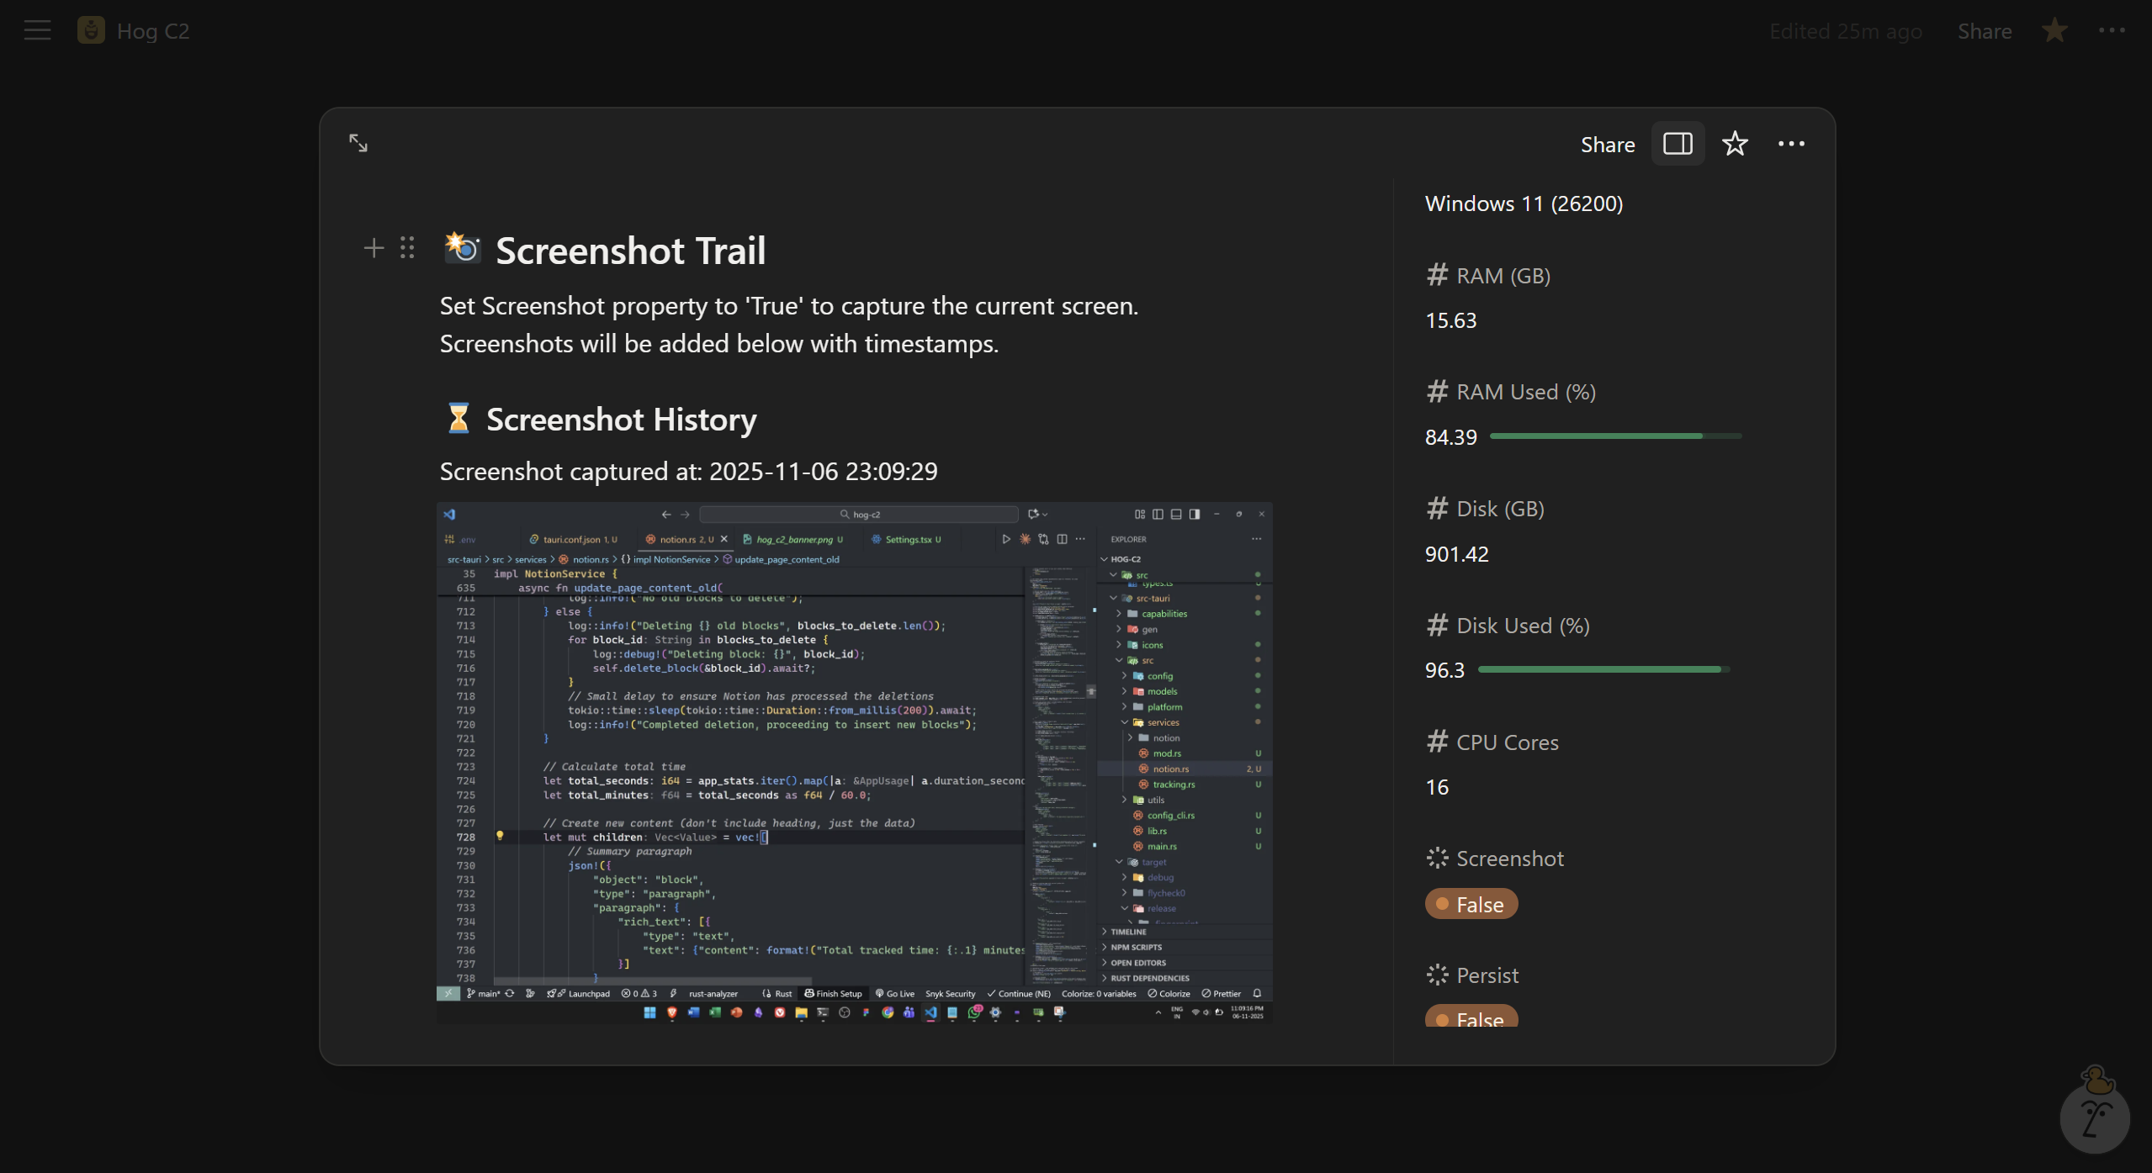Click the number icon beside Disk (GB)

coord(1438,508)
